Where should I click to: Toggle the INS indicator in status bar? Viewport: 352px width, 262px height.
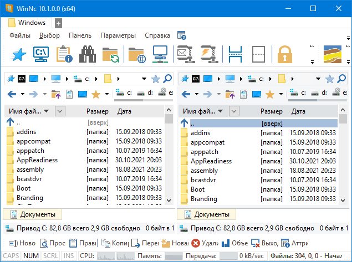tap(69, 256)
